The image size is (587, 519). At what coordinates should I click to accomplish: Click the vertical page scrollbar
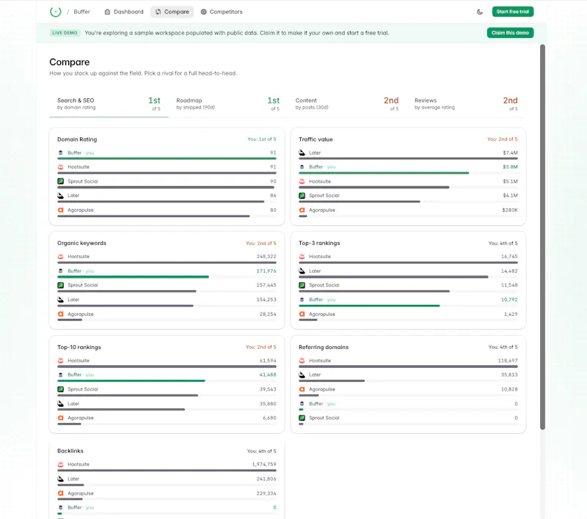pos(542,237)
